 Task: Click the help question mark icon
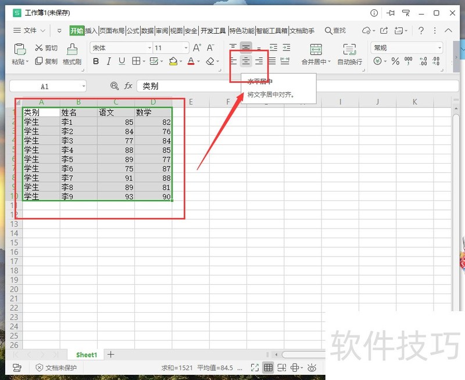421,31
